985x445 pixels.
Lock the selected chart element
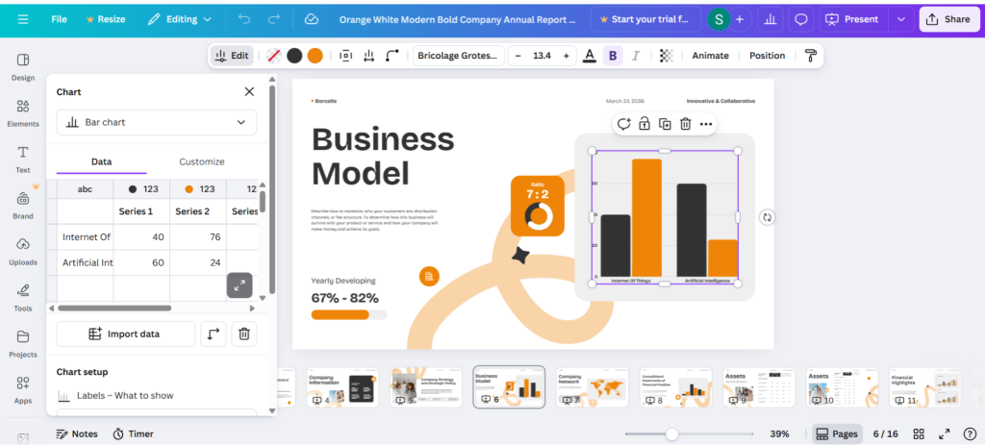(x=644, y=124)
